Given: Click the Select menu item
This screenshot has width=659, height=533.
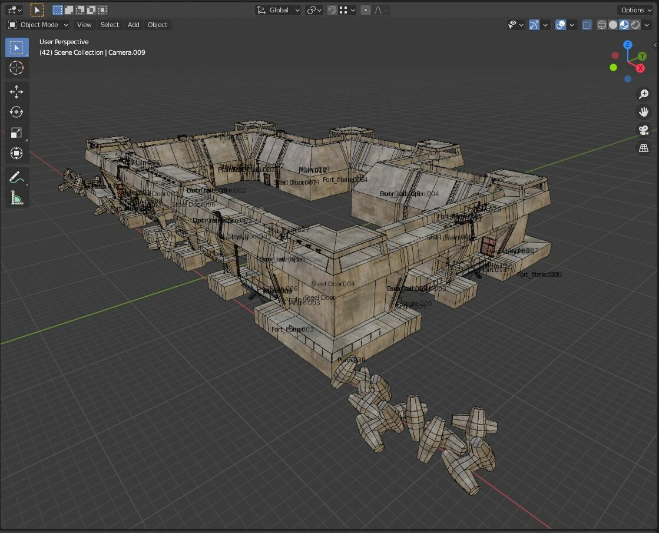Looking at the screenshot, I should tap(110, 25).
